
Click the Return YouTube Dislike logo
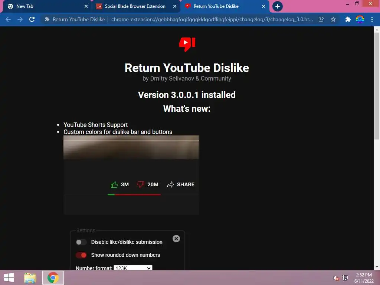[187, 45]
